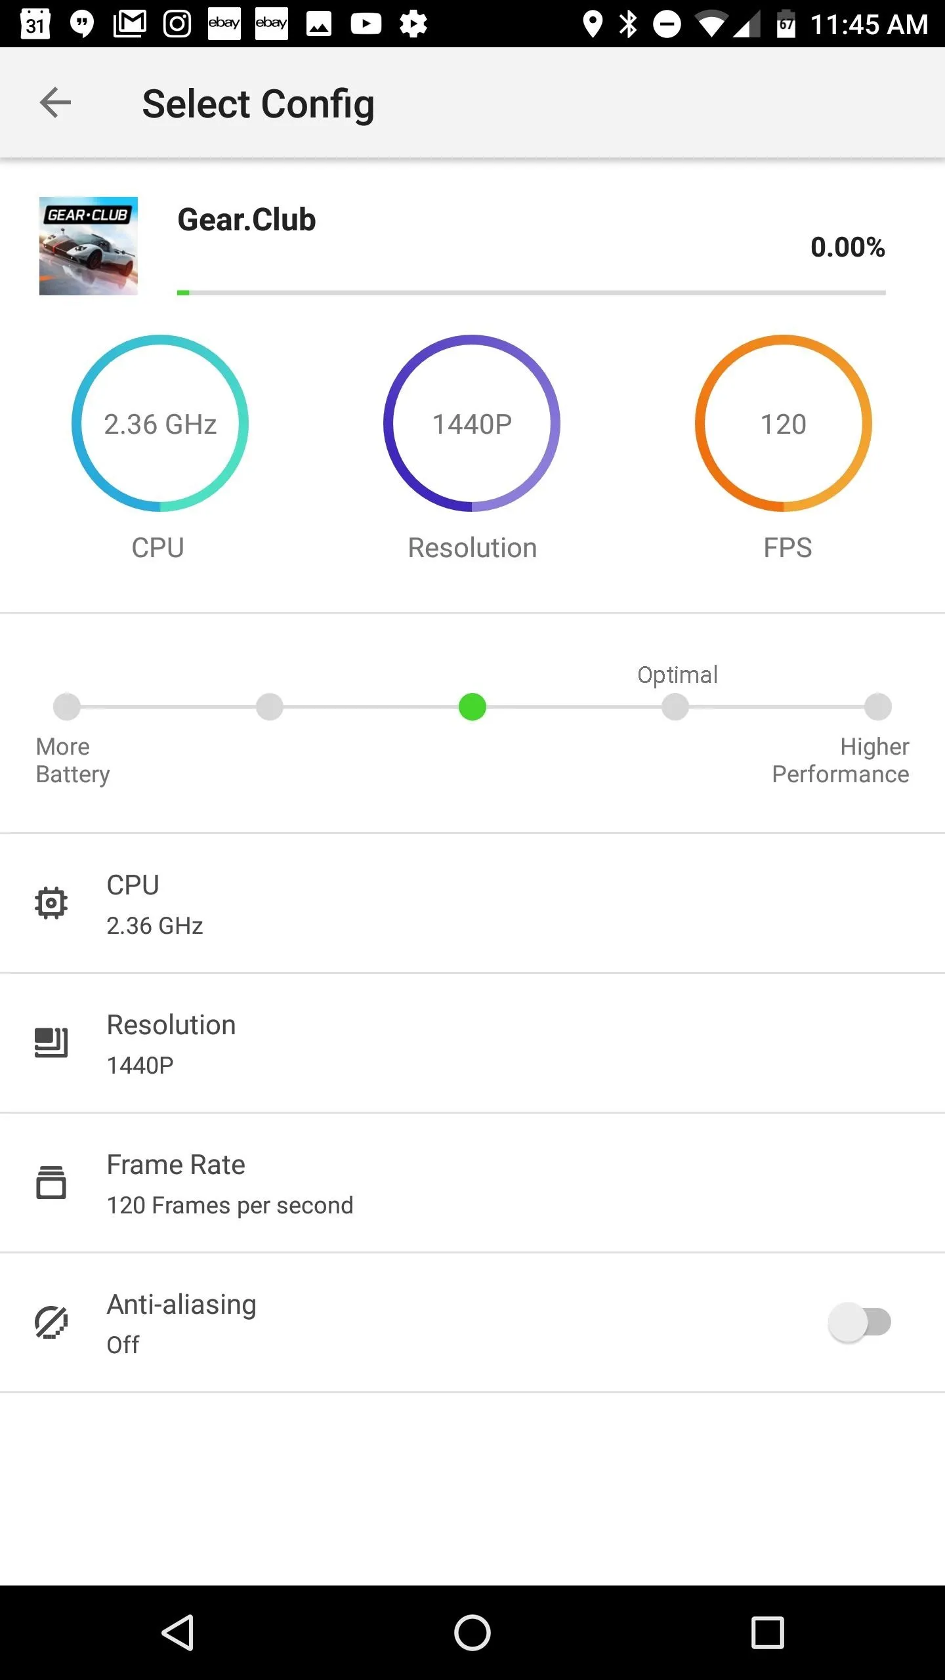This screenshot has width=945, height=1680.
Task: Tap the 120 FPS circle gauge
Action: (x=784, y=423)
